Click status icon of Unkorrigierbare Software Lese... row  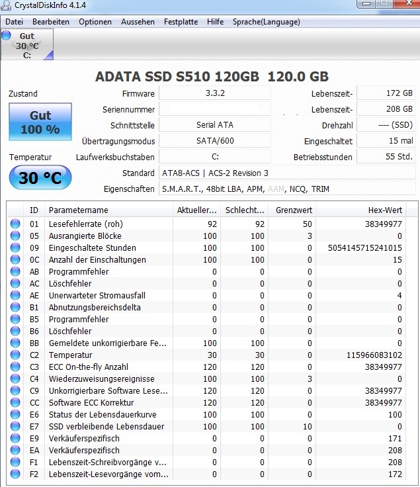pos(15,390)
